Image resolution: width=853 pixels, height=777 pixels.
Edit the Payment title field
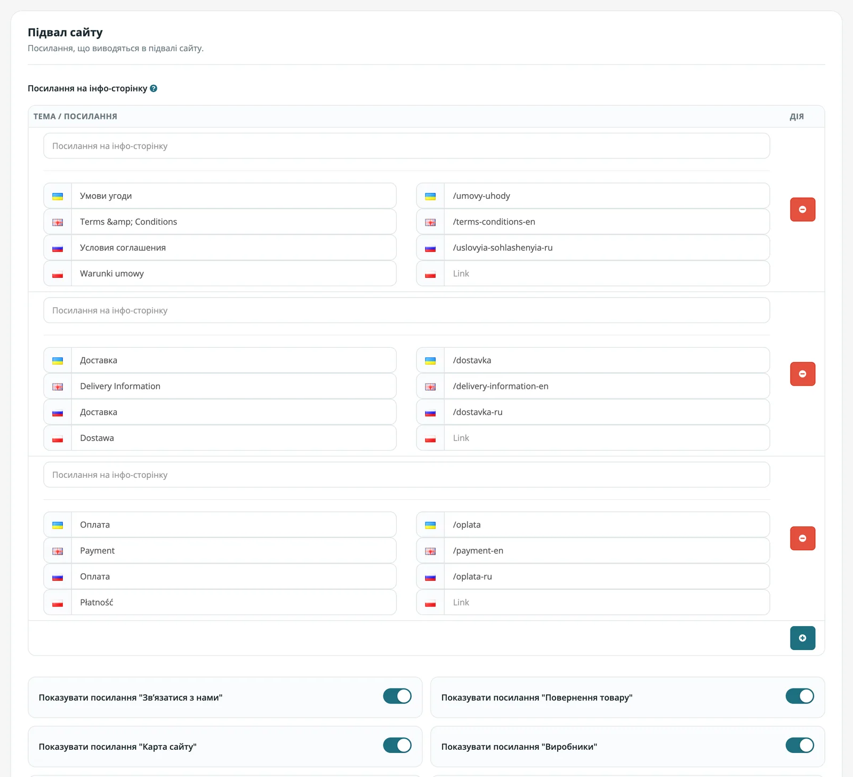234,550
